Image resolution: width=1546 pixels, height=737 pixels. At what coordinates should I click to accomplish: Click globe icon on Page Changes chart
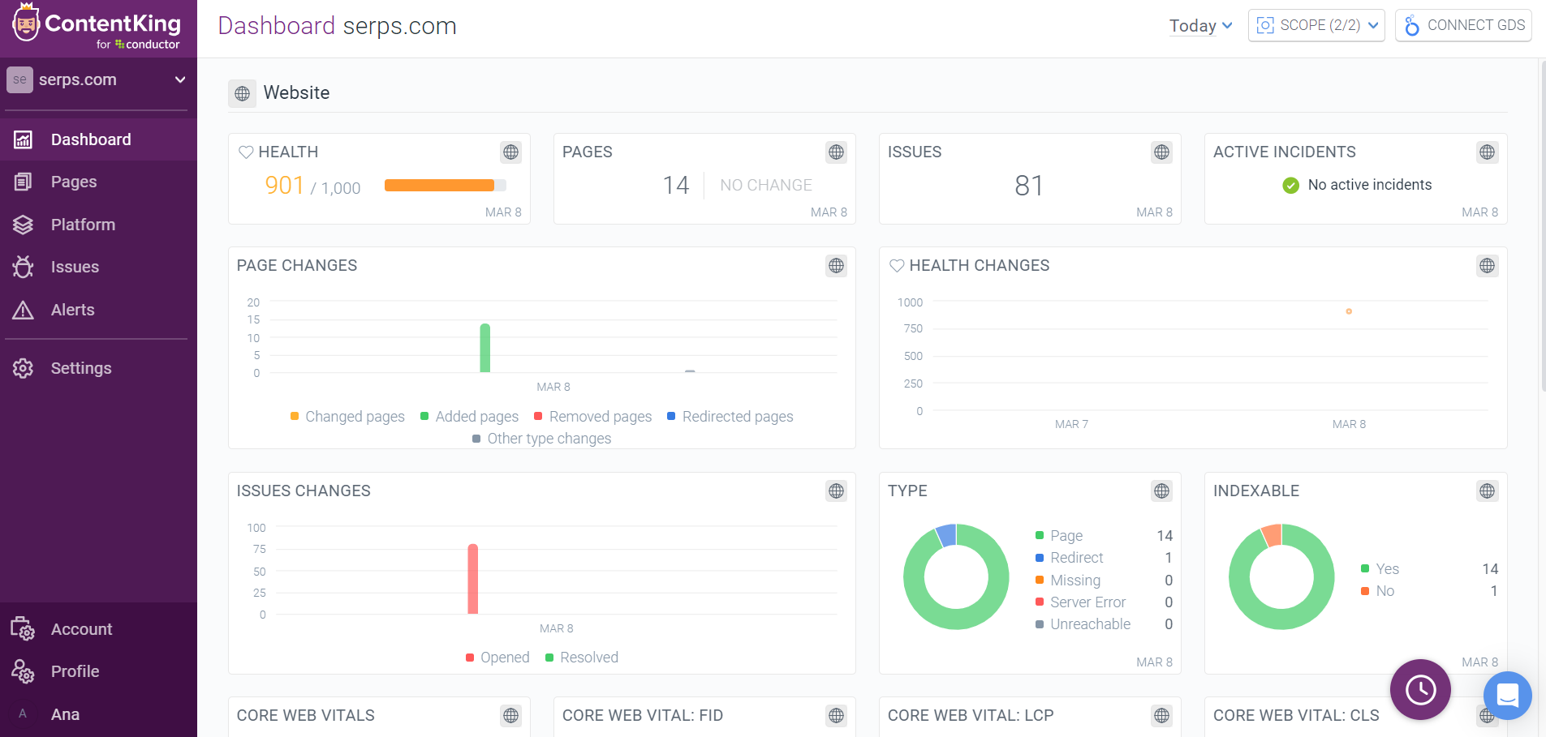click(x=836, y=265)
